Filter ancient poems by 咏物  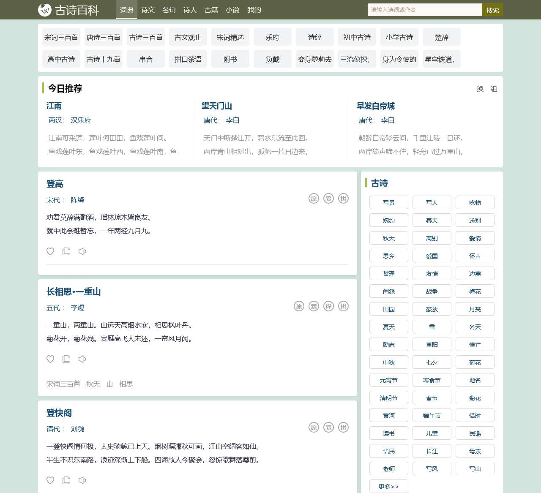click(x=475, y=202)
